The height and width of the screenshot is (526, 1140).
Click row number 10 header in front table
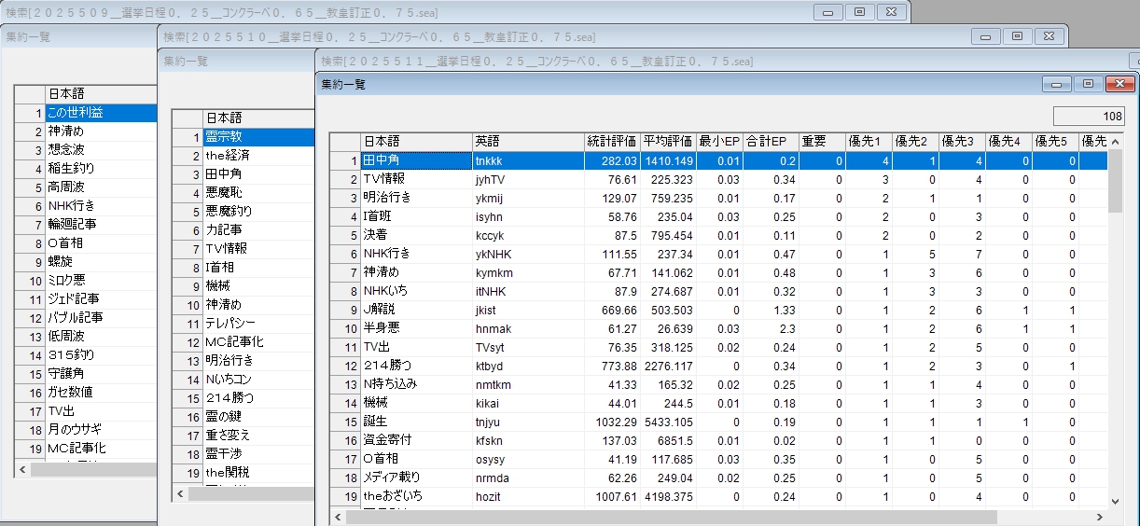coord(346,328)
